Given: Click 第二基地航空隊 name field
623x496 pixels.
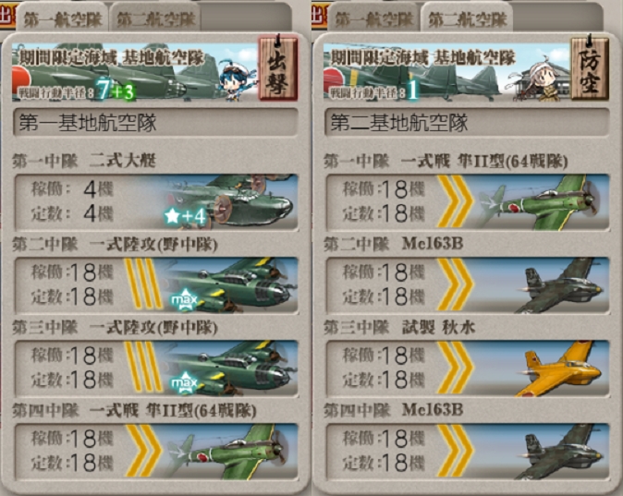Looking at the screenshot, I should [x=467, y=122].
